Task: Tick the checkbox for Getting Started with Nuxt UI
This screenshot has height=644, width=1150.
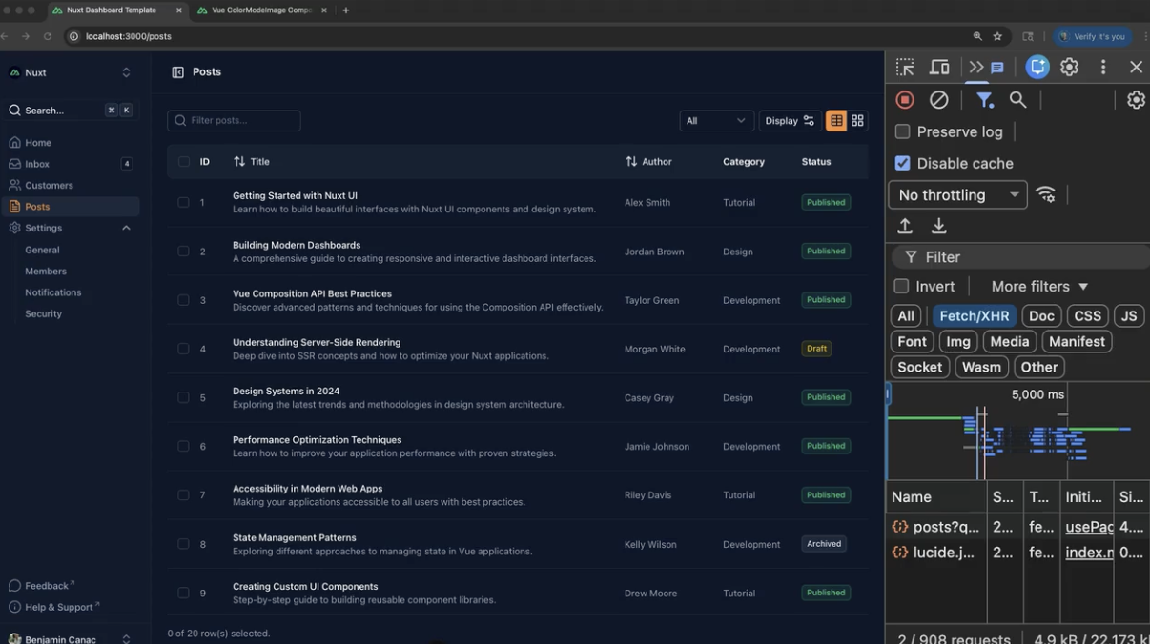Action: 183,202
